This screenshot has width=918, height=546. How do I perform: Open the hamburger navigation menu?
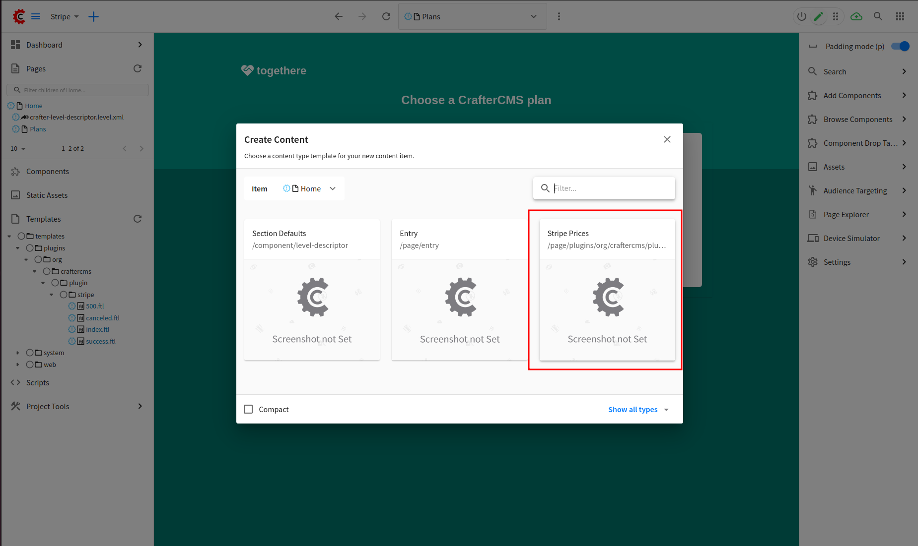(36, 16)
